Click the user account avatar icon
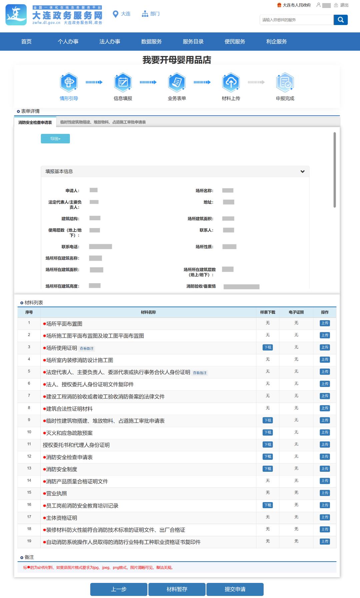The height and width of the screenshot is (598, 360). pos(319,5)
